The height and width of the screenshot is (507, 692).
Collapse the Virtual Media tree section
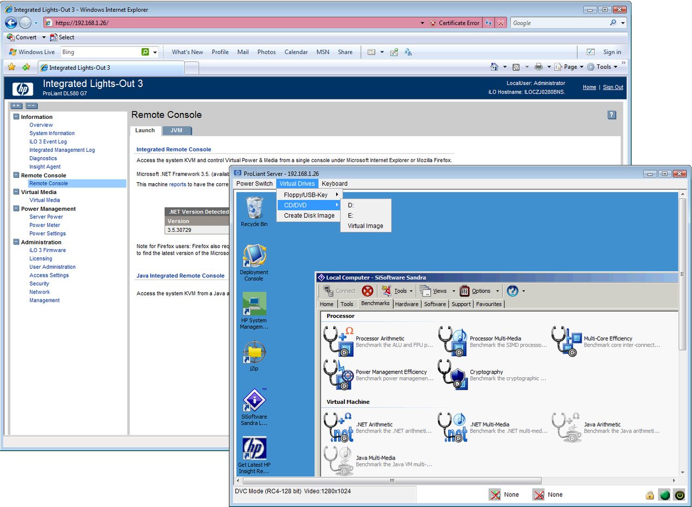16,192
